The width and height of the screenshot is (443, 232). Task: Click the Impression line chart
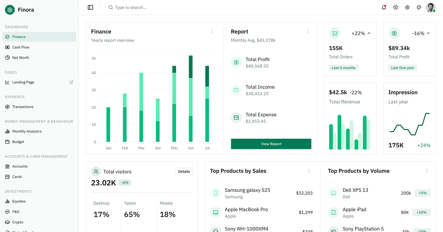tap(409, 124)
